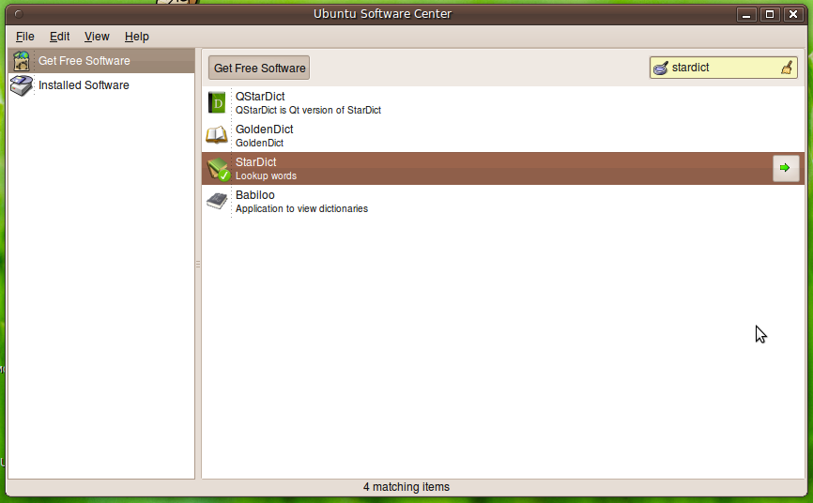The height and width of the screenshot is (503, 813).
Task: Open the Help menu
Action: 137,37
